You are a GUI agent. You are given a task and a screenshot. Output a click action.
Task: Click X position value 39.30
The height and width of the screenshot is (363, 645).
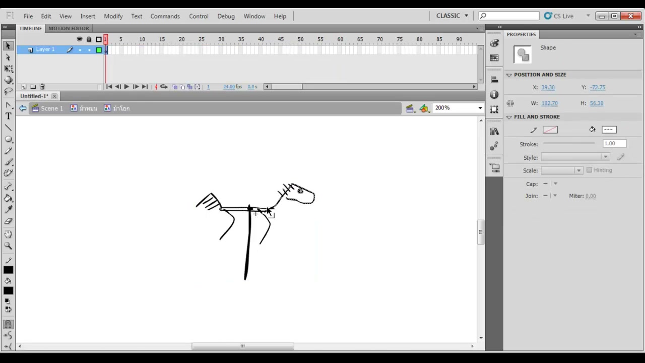548,87
